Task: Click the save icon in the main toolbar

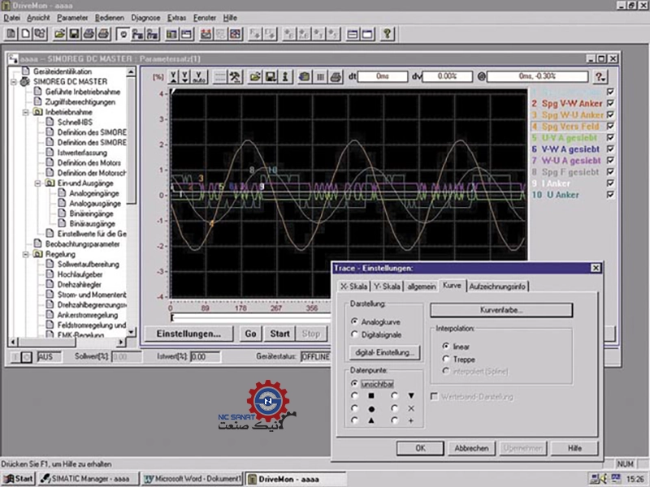Action: pyautogui.click(x=73, y=34)
